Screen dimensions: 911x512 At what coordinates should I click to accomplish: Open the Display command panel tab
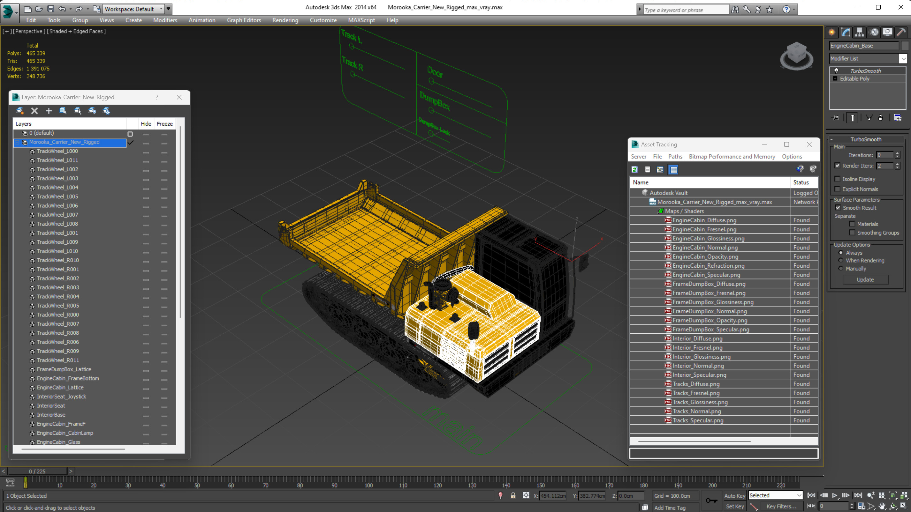click(x=887, y=32)
